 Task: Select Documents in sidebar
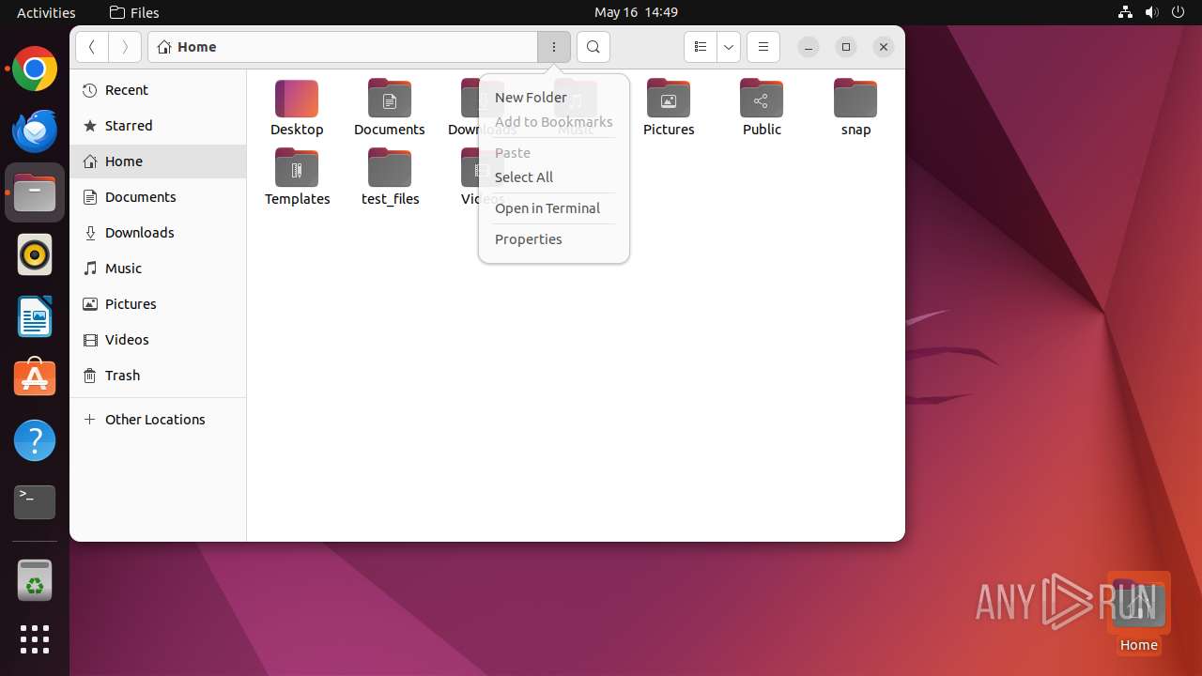point(158,197)
